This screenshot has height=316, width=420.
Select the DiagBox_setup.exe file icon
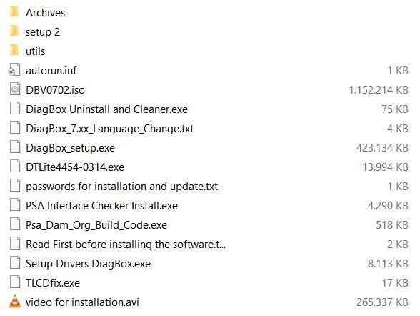pyautogui.click(x=15, y=147)
